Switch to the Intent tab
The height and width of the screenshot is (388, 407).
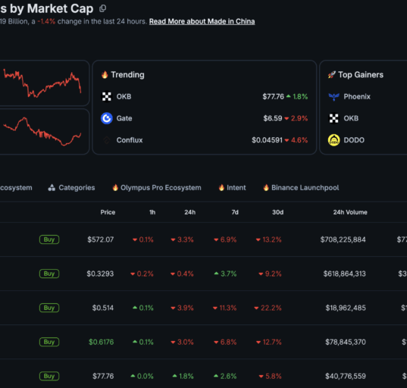[232, 188]
